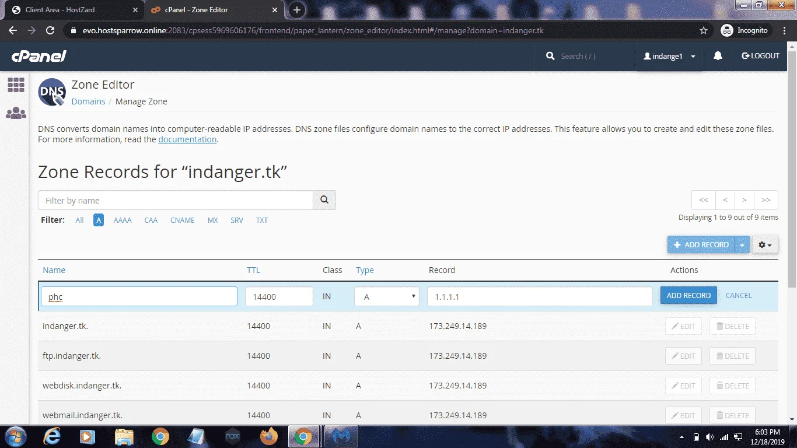Filter records by All
797x448 pixels.
(x=79, y=220)
